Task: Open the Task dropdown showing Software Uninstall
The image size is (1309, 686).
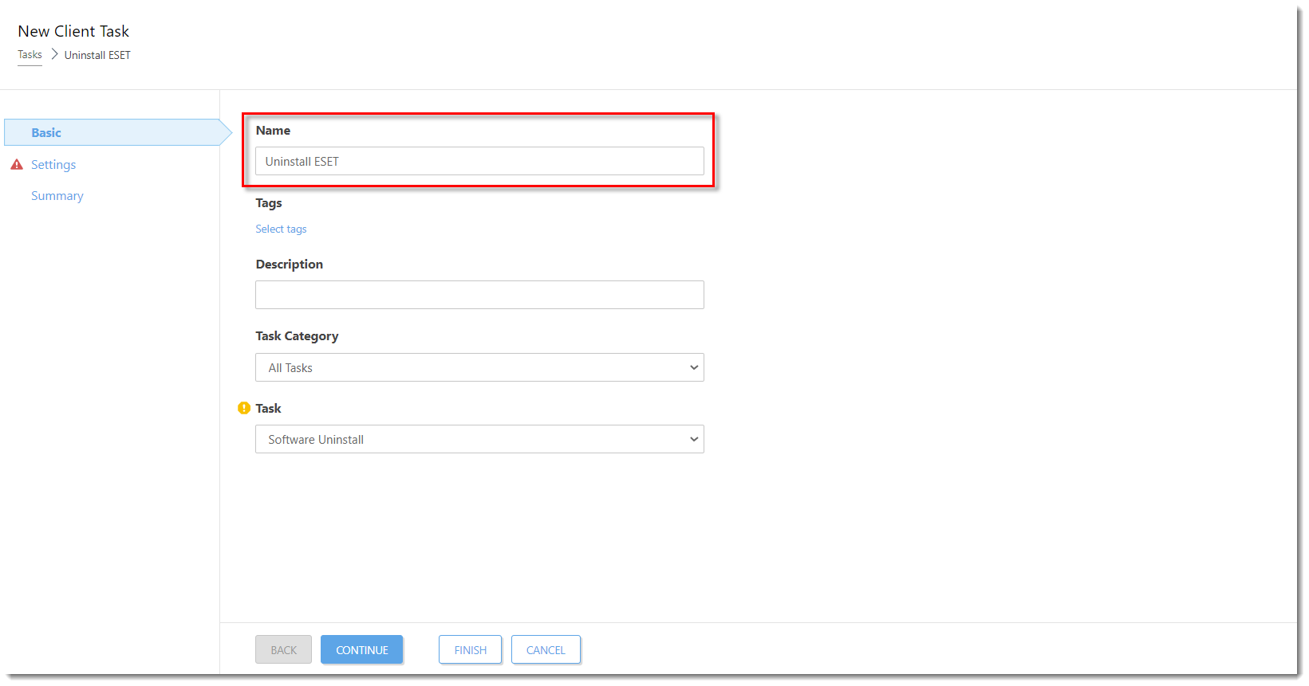Action: (479, 439)
